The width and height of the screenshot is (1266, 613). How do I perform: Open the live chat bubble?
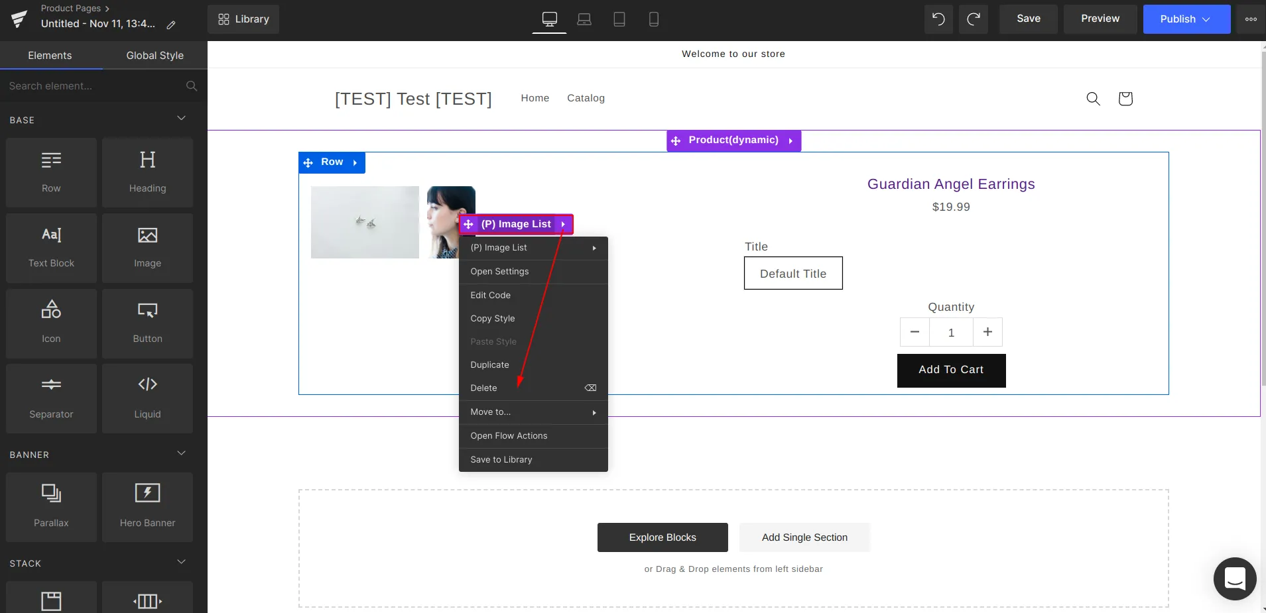click(1234, 579)
